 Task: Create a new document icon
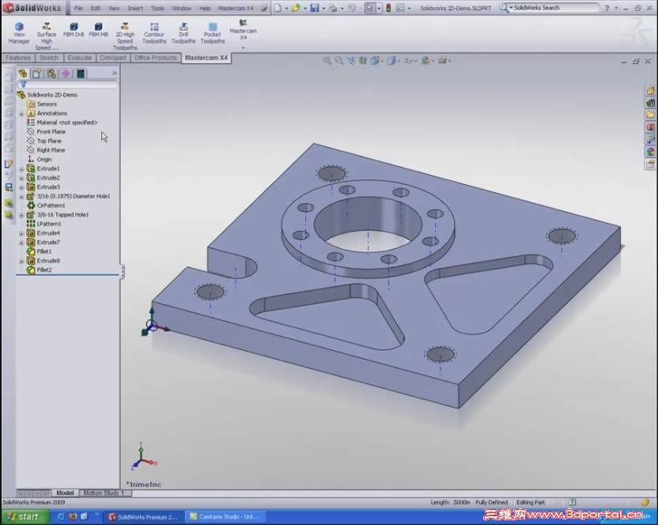pyautogui.click(x=278, y=8)
